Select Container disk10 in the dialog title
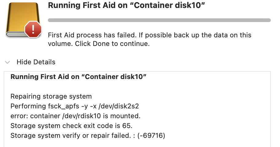 [x=169, y=5]
